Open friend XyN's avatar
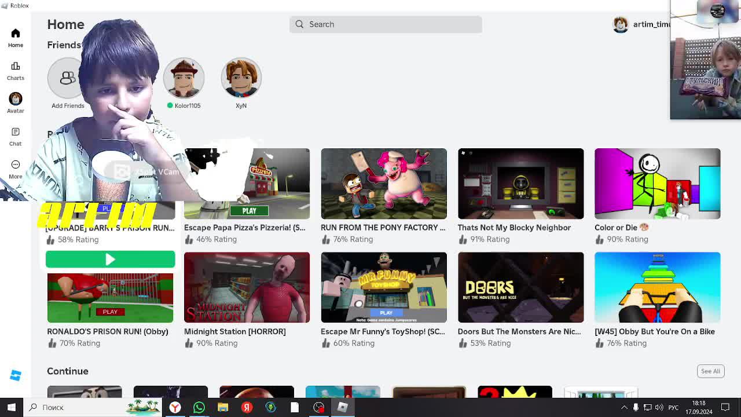This screenshot has height=417, width=741. (241, 78)
